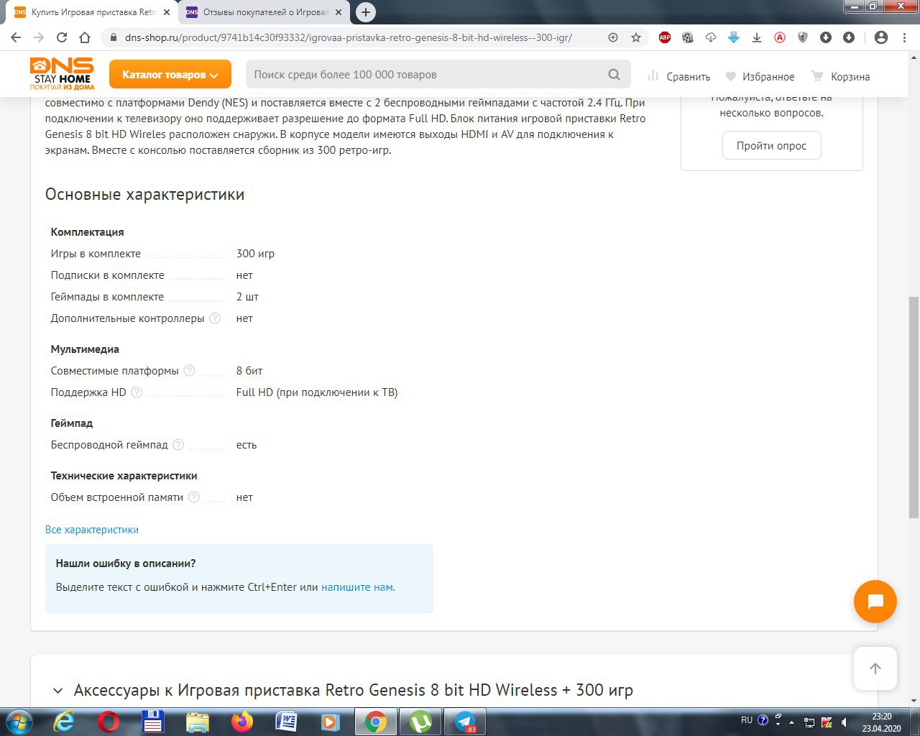The width and height of the screenshot is (920, 736).
Task: Go to the browser home page
Action: (85, 37)
